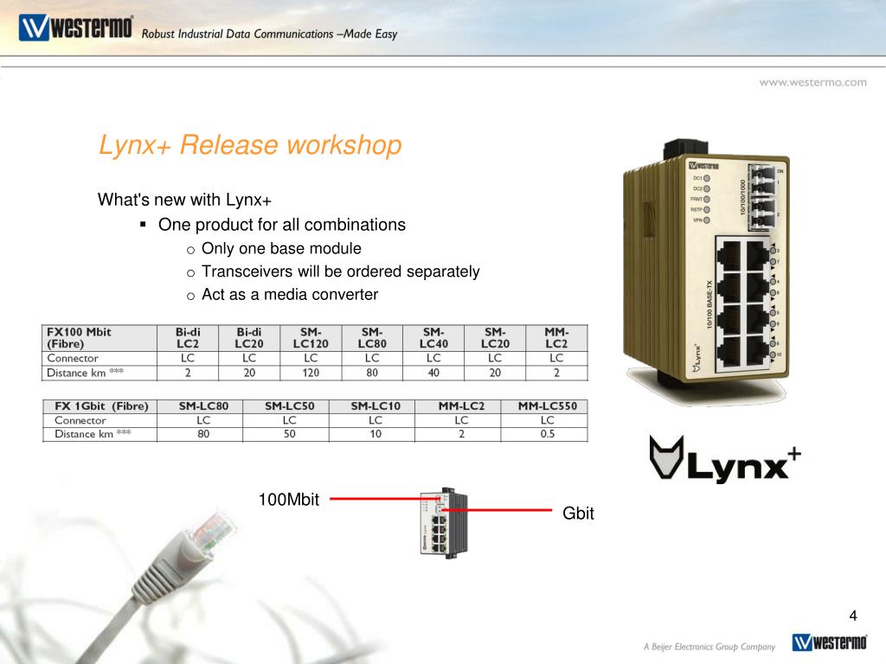Click the 'Lynx+' wordmark under the product

[743, 463]
